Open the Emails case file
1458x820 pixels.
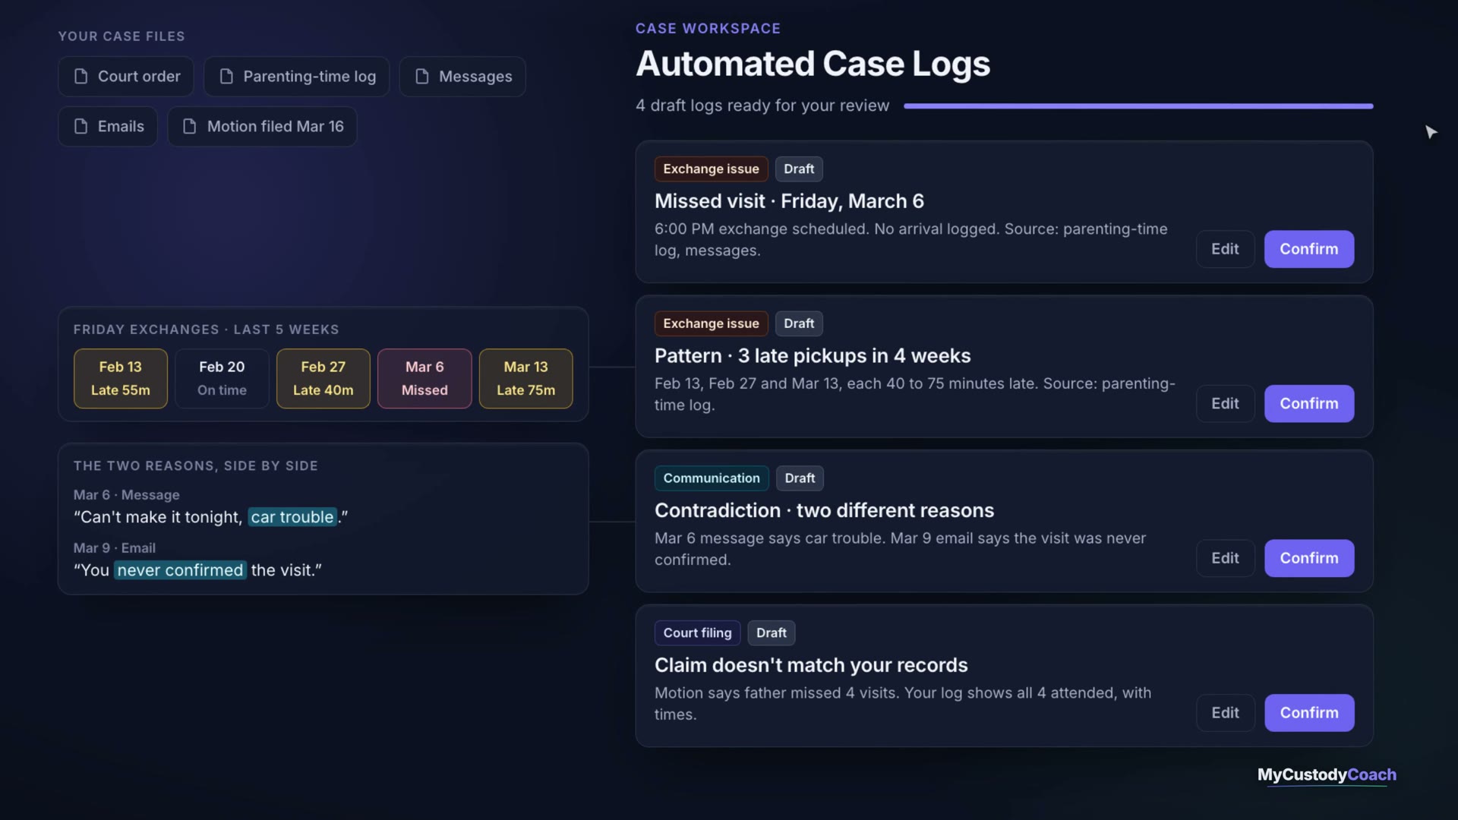(108, 127)
